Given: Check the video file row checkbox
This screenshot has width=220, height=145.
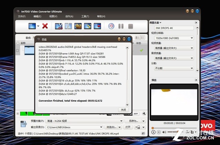Looking at the screenshot, I should pyautogui.click(x=18, y=50).
